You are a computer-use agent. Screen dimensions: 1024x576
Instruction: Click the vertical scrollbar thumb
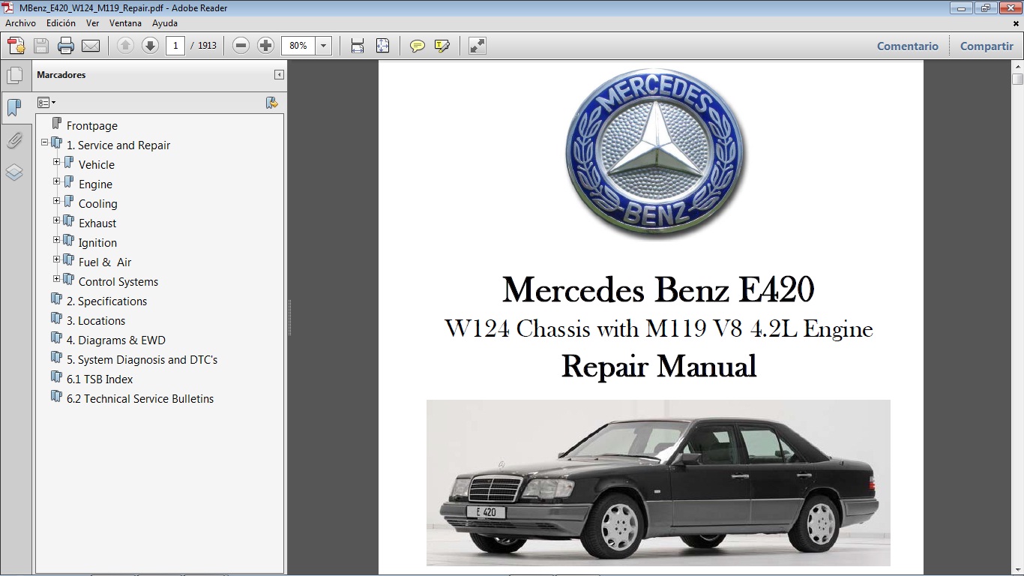[1017, 79]
